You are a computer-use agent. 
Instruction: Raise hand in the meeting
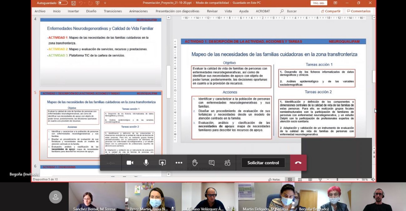pos(195,163)
